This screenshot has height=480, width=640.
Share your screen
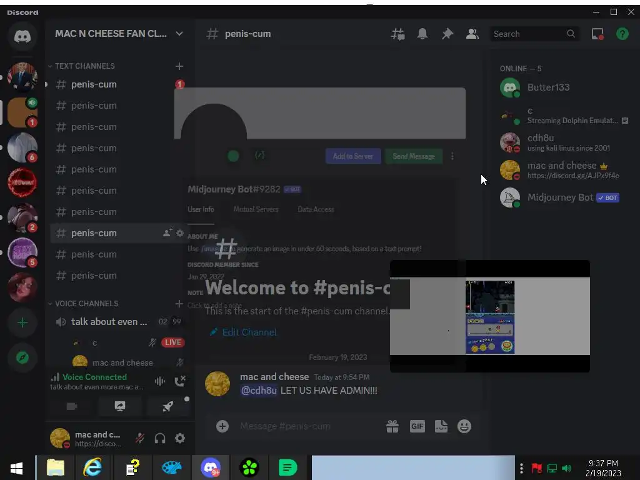(x=119, y=406)
